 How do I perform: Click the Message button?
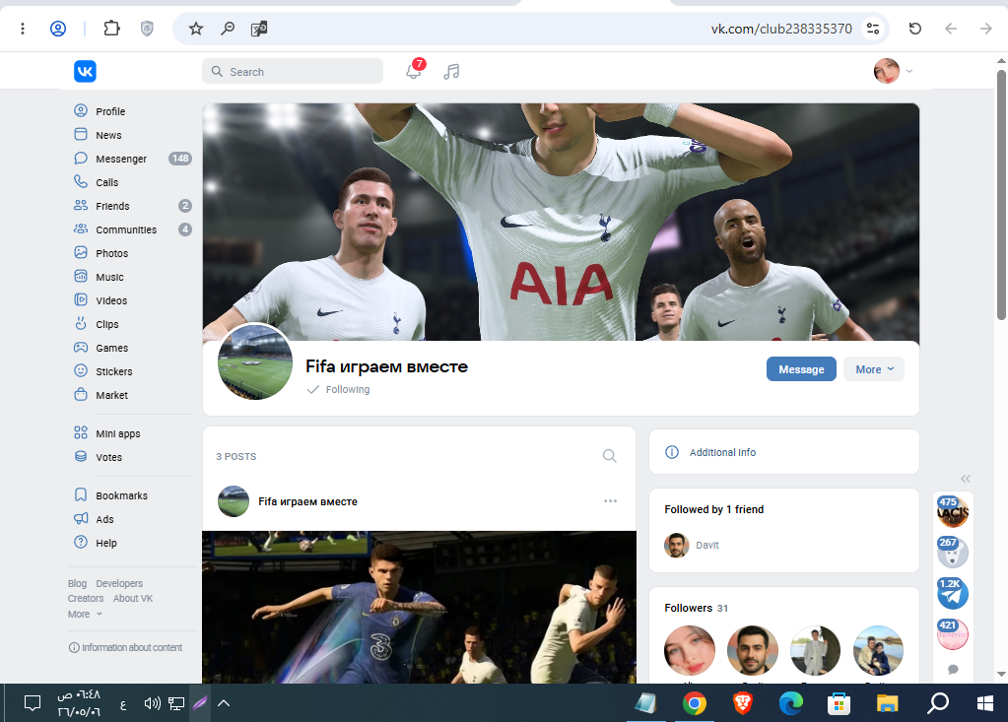(x=801, y=369)
